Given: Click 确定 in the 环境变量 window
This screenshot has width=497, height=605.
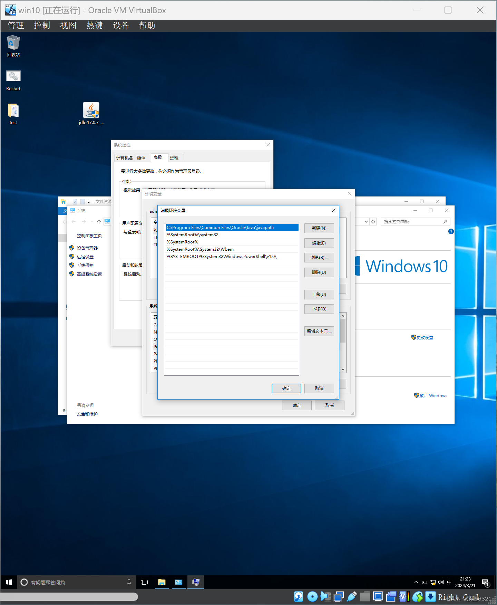Looking at the screenshot, I should (296, 405).
